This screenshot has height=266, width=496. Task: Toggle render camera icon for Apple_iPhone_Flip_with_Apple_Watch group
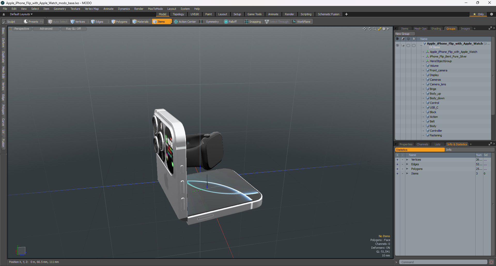click(403, 45)
